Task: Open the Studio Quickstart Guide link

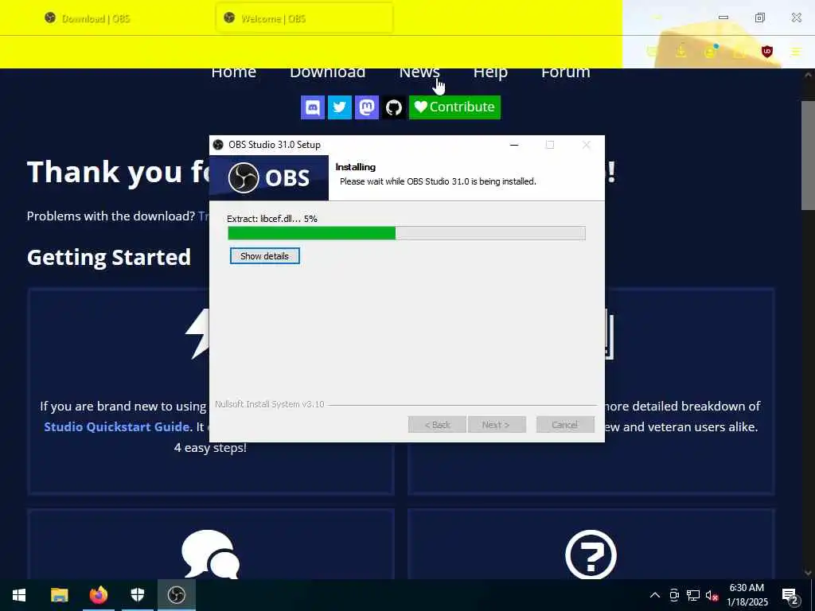Action: pyautogui.click(x=117, y=427)
